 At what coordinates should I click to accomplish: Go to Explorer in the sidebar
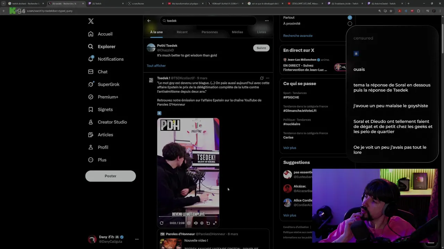[102, 46]
